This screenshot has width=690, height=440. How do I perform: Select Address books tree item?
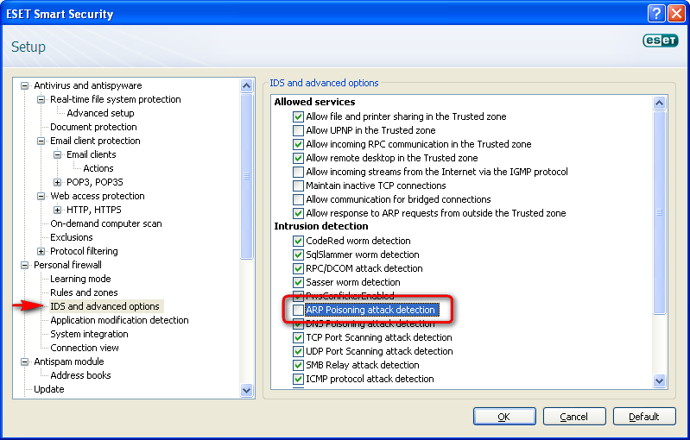80,375
